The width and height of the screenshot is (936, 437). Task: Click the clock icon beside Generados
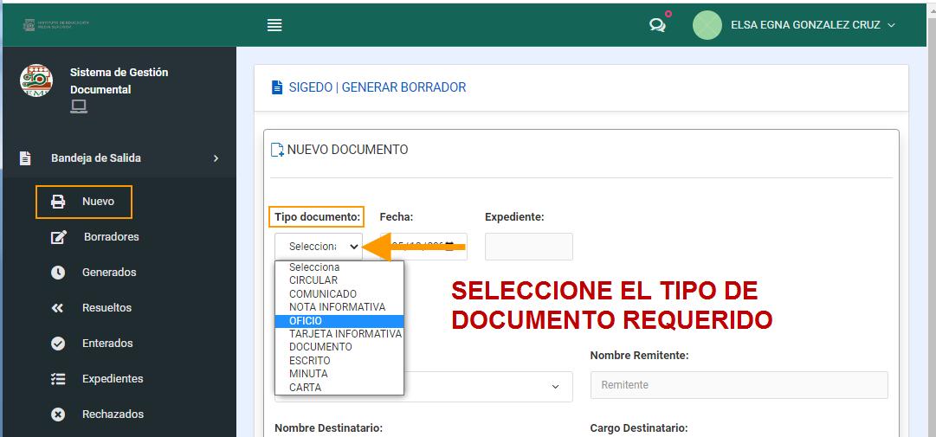[x=58, y=273]
